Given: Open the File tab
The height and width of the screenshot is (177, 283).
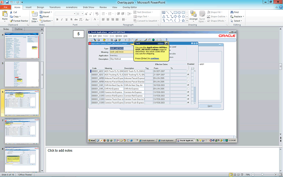Looking at the screenshot, I should click(5, 7).
